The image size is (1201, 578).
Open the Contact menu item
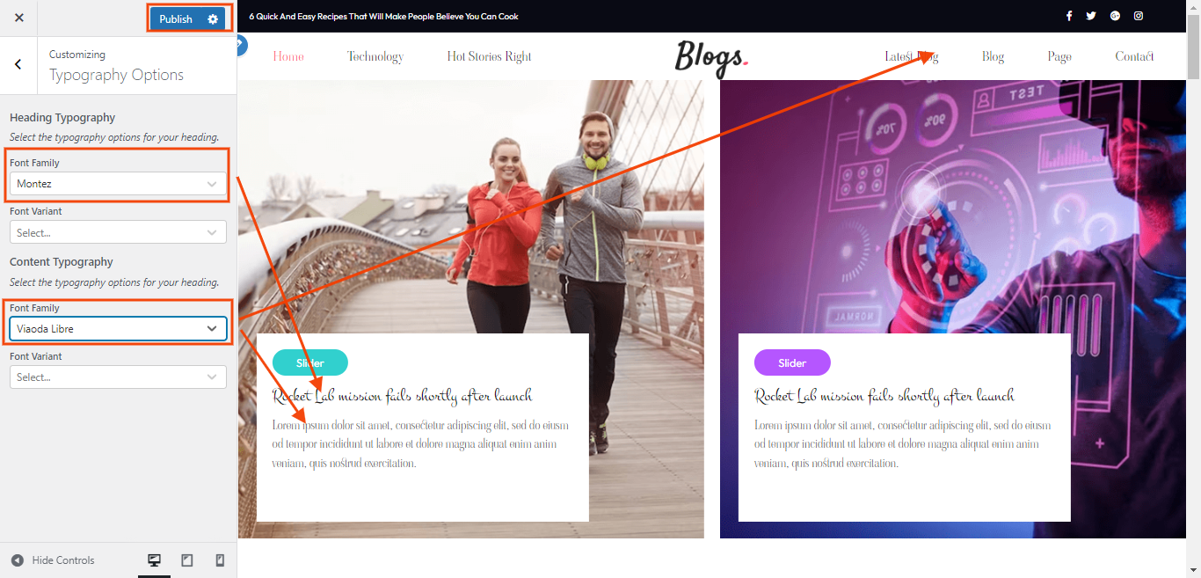click(x=1134, y=56)
